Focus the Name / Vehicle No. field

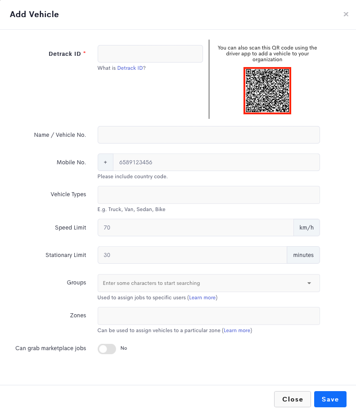[209, 135]
